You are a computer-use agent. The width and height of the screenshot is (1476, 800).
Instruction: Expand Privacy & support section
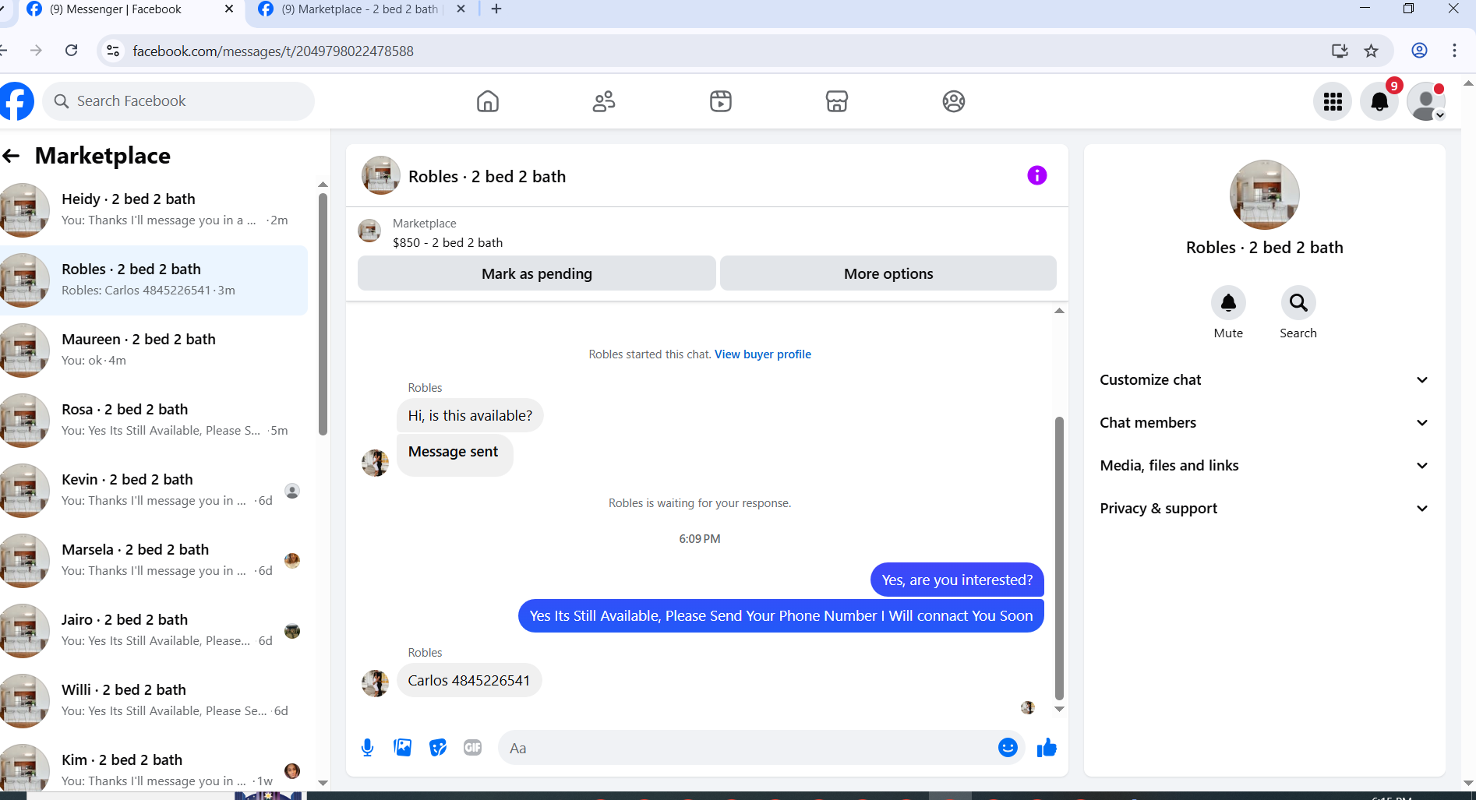[x=1264, y=509]
